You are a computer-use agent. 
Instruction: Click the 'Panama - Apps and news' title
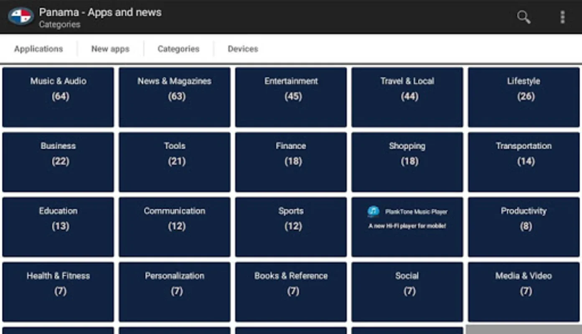point(100,13)
